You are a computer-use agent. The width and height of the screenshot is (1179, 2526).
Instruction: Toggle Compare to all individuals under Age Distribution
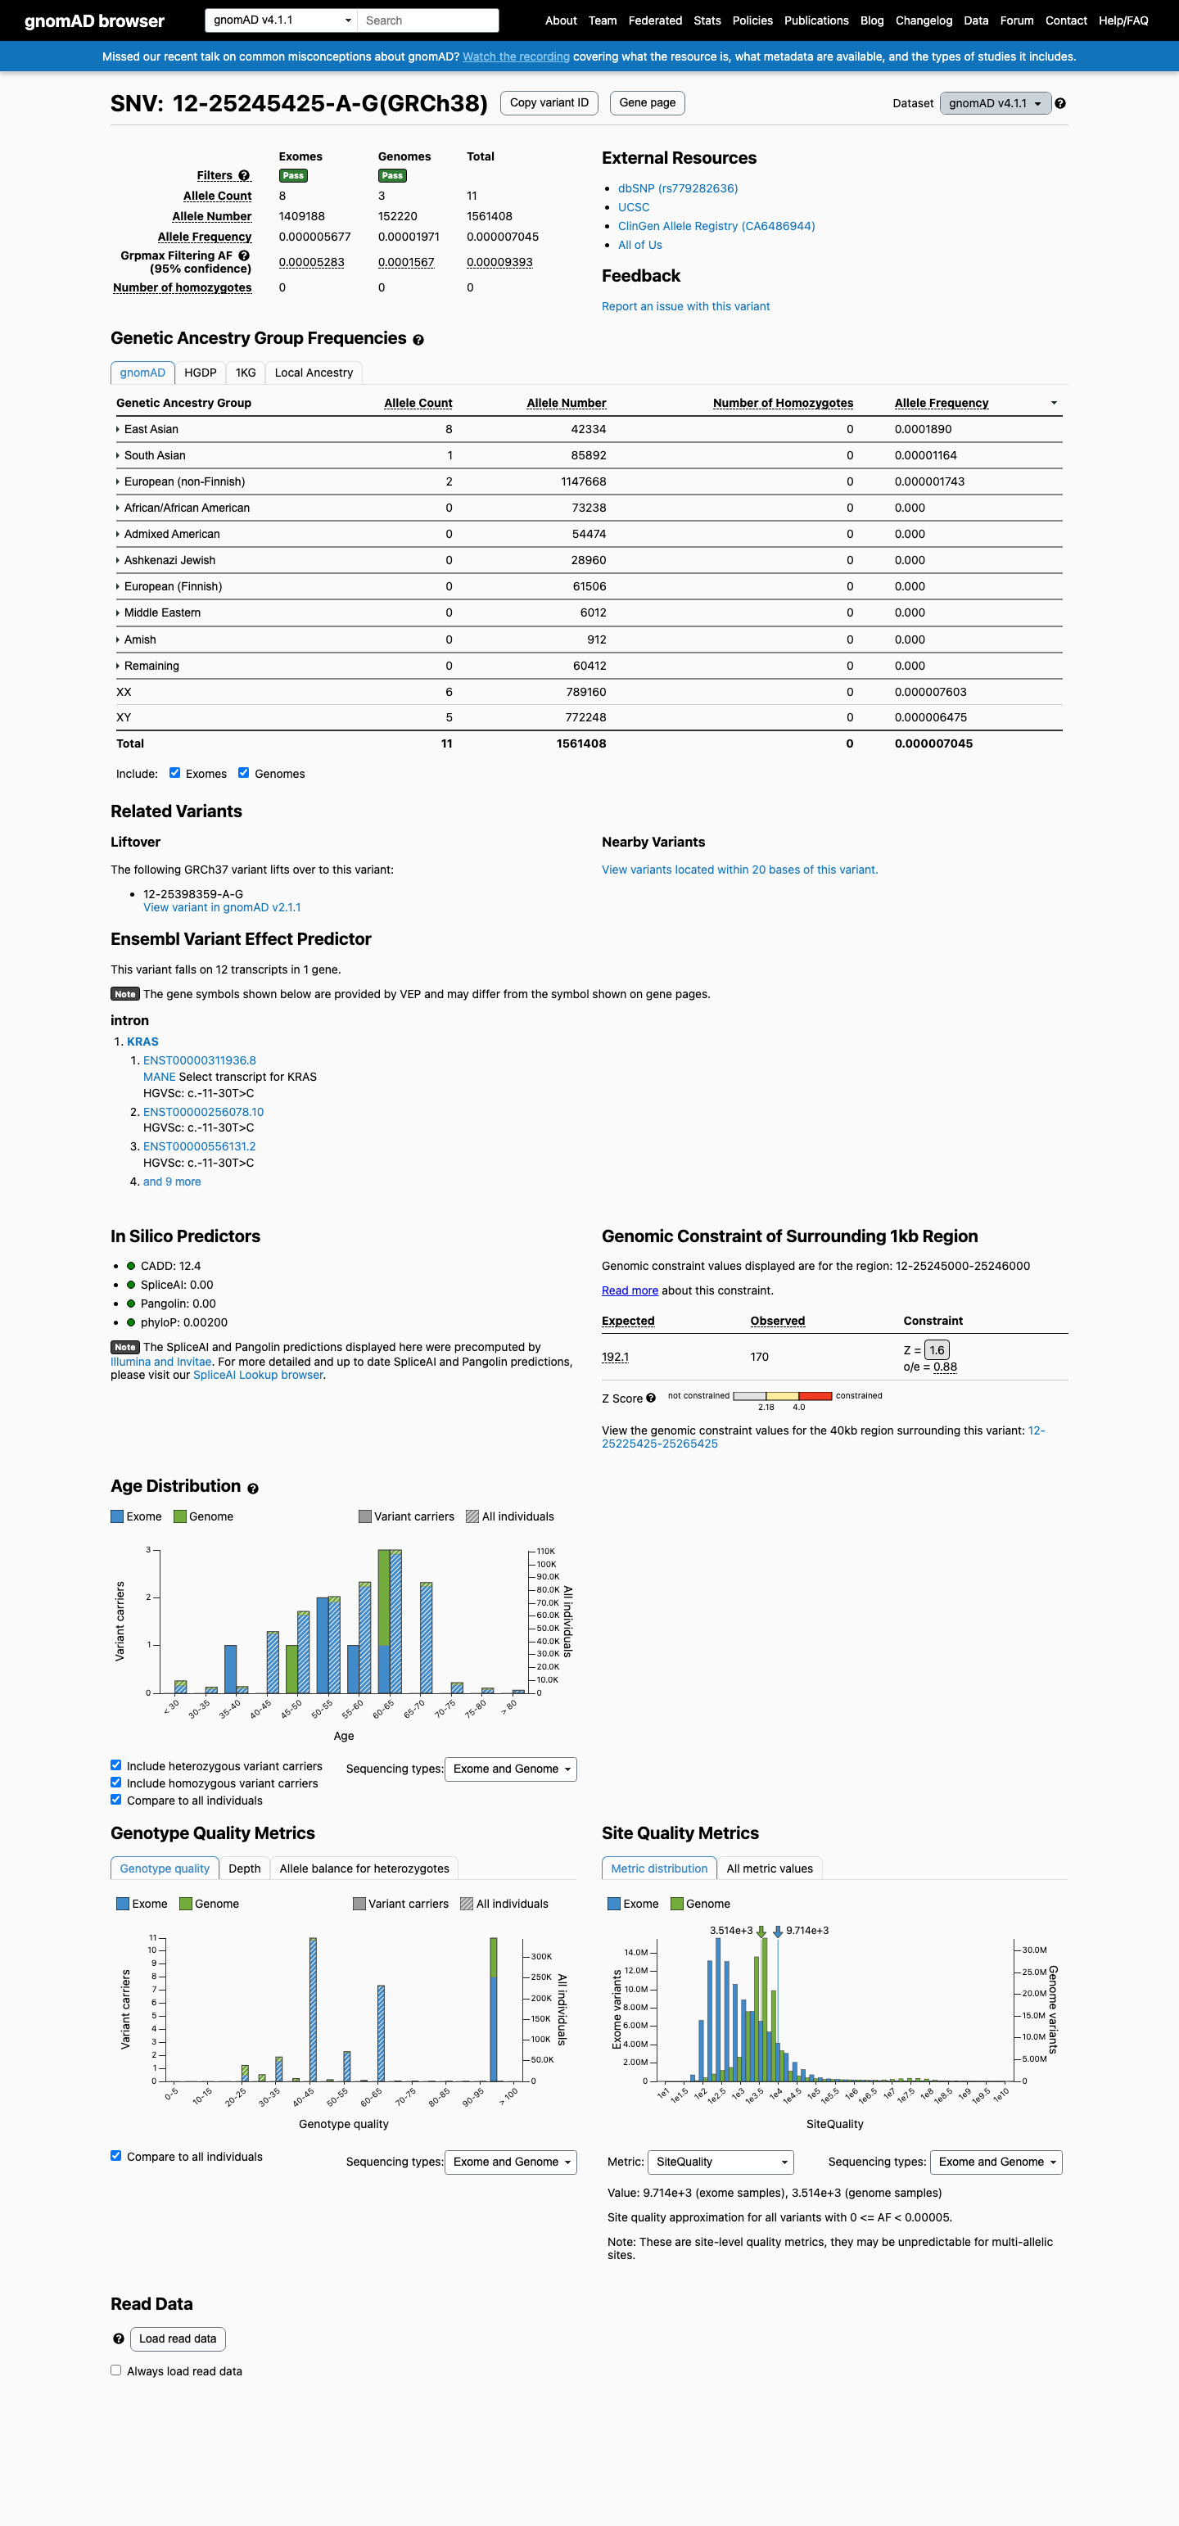(x=115, y=1800)
